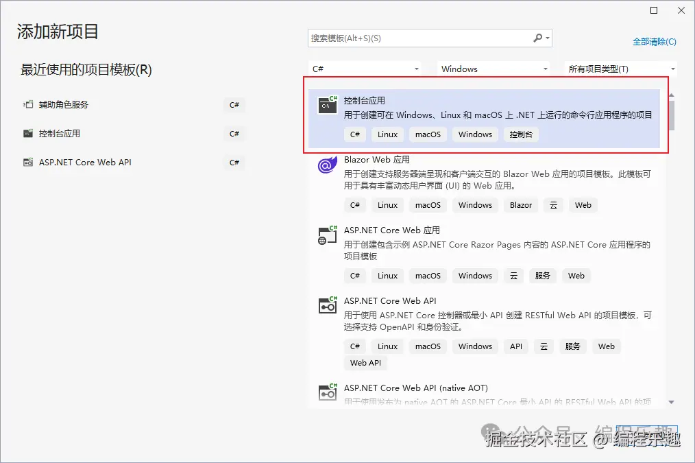This screenshot has width=695, height=463.
Task: Click the macOS tag on console app template
Action: tap(428, 134)
